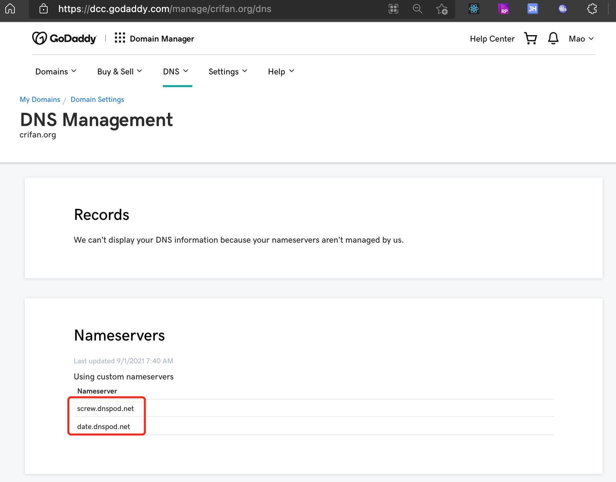Click the Records section heading

click(x=101, y=215)
